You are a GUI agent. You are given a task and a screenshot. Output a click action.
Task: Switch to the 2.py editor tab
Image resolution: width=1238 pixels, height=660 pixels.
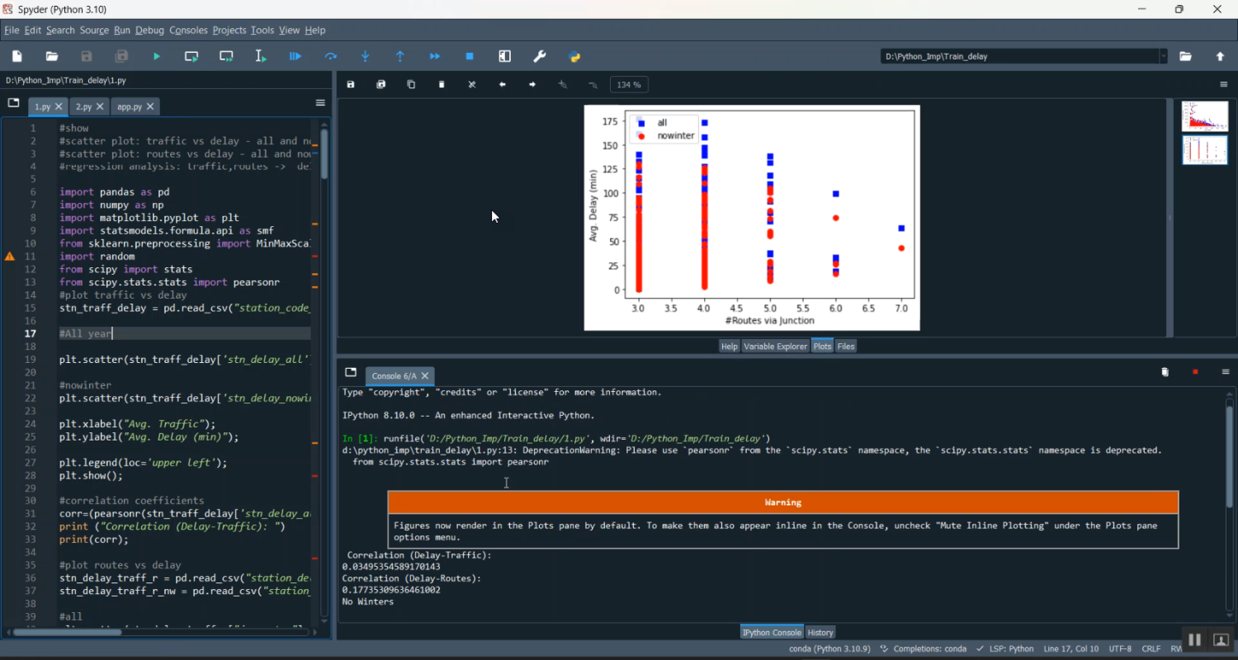coord(83,107)
